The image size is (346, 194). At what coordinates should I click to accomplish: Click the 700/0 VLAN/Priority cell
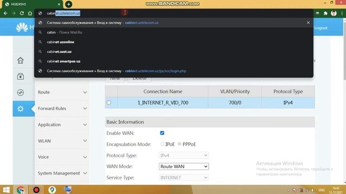235,103
